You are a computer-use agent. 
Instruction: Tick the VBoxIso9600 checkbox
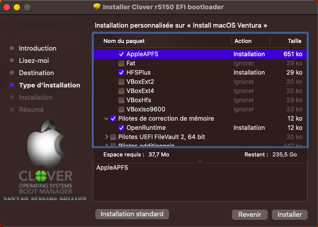pyautogui.click(x=121, y=109)
